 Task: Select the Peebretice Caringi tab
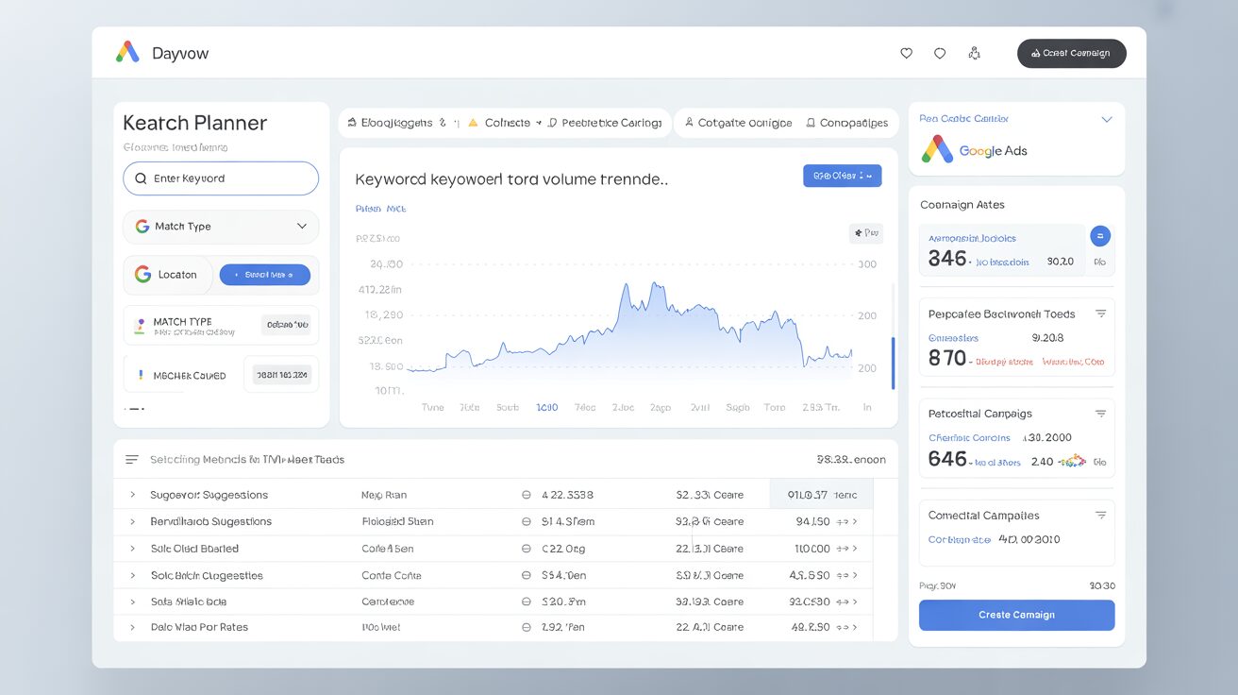tap(605, 123)
